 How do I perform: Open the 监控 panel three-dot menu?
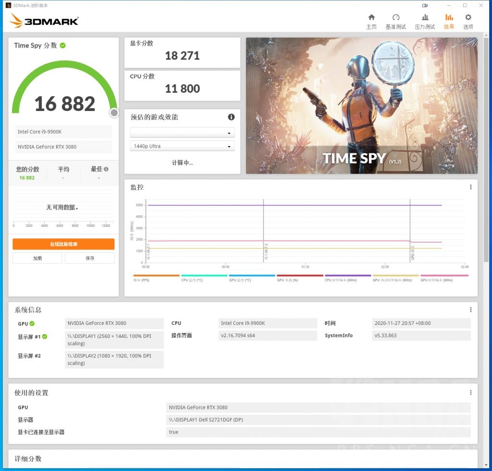[x=470, y=187]
